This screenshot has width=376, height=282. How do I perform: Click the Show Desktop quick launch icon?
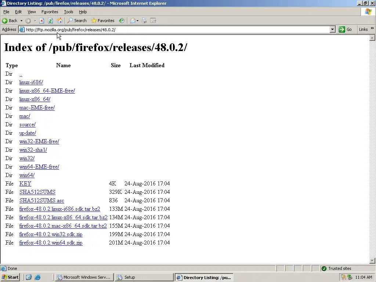pyautogui.click(x=29, y=277)
